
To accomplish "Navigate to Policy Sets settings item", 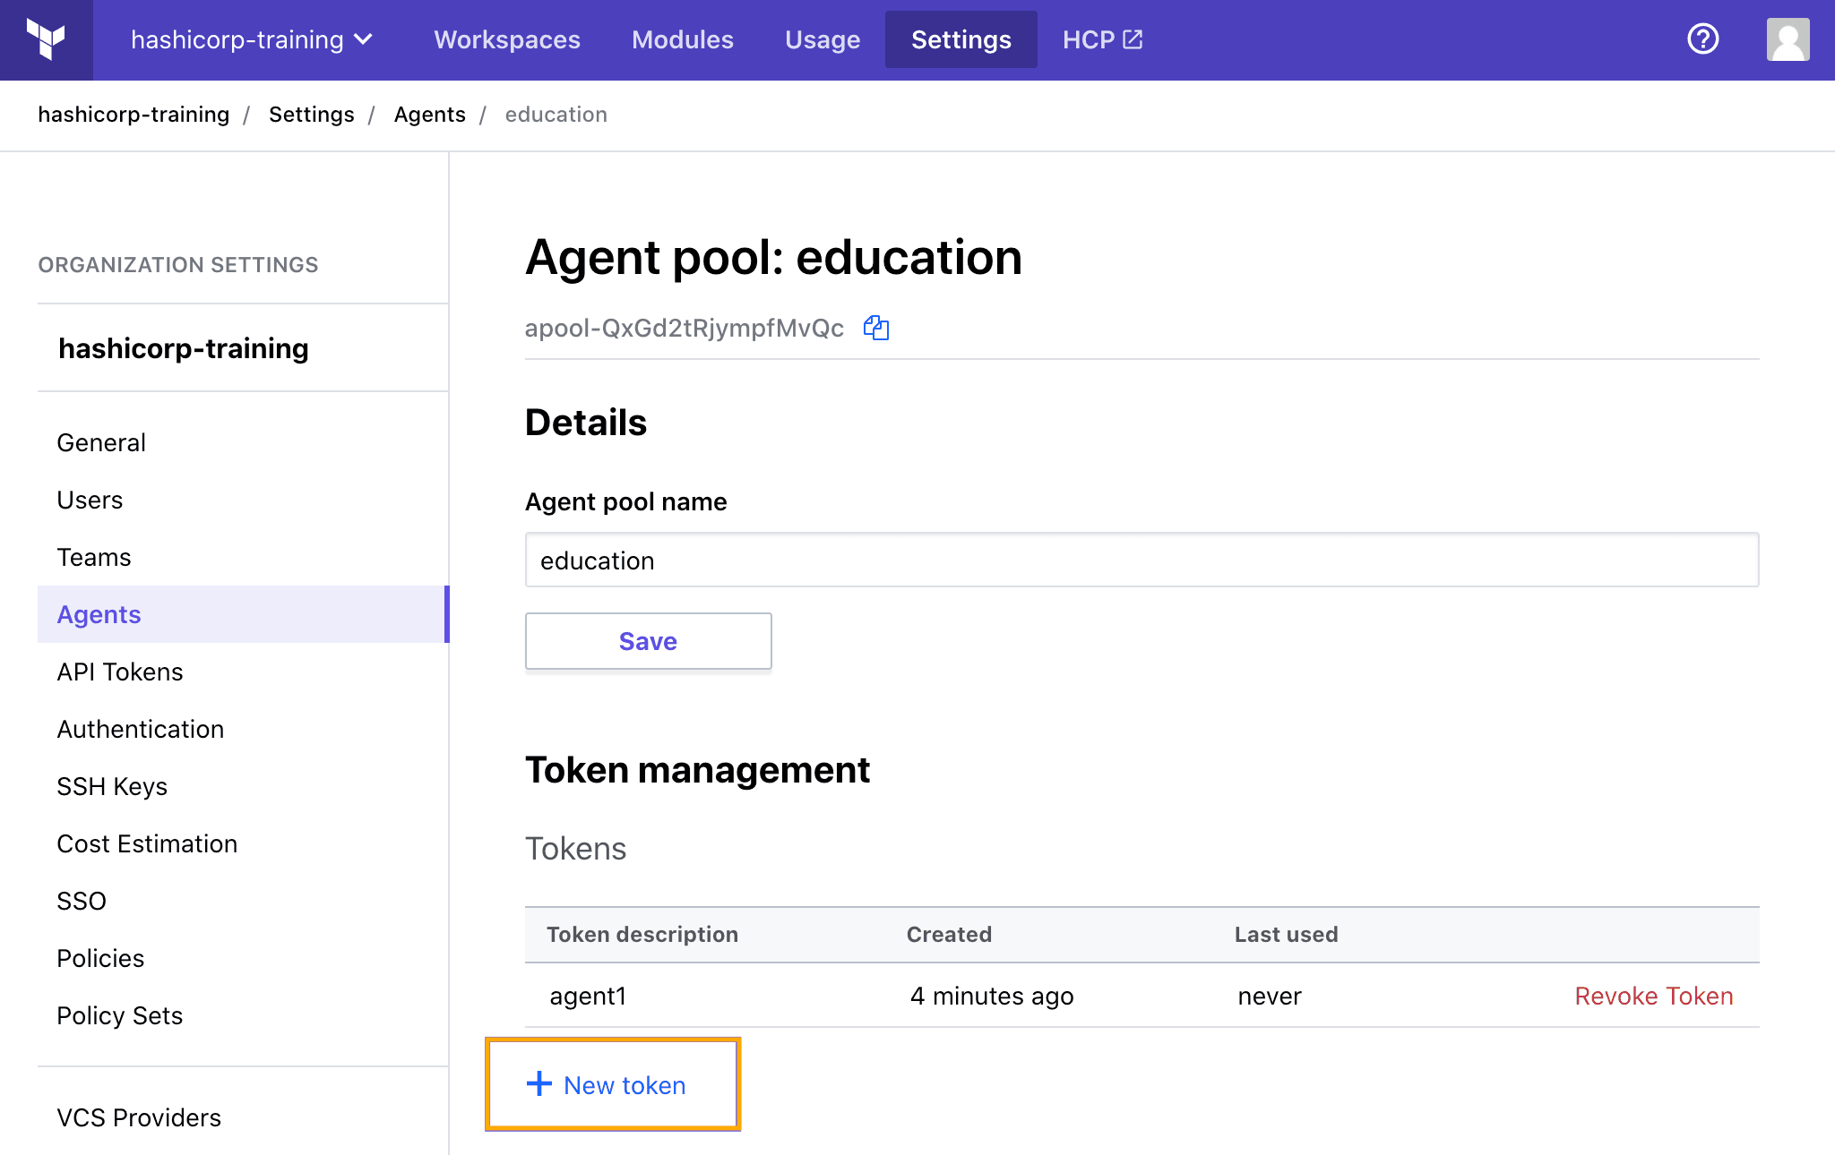I will [x=117, y=1014].
